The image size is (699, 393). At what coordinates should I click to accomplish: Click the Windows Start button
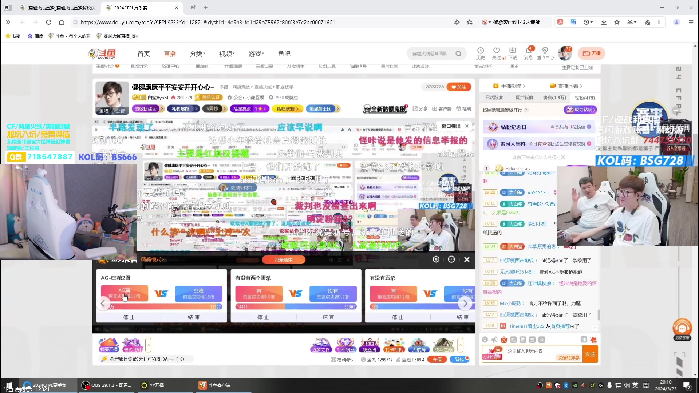[x=9, y=385]
